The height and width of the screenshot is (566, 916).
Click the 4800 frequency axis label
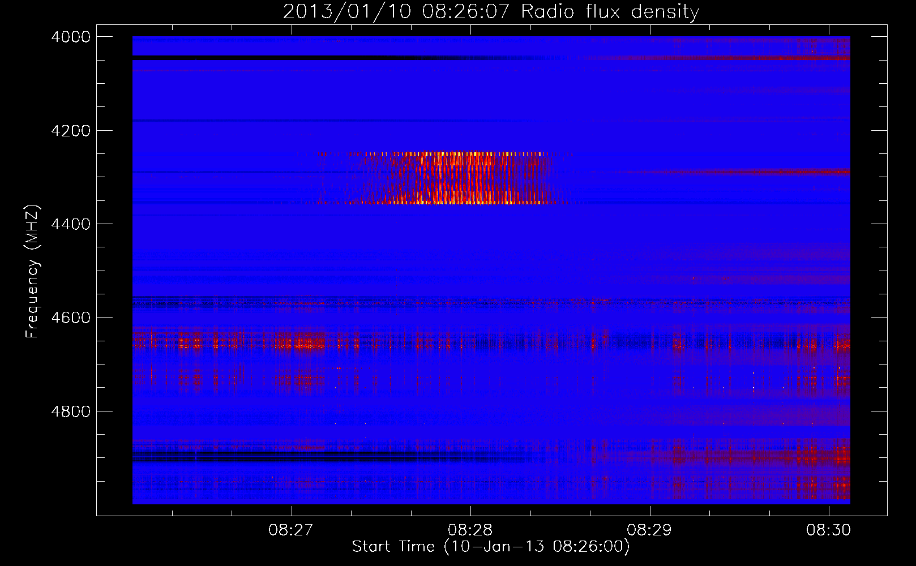71,411
